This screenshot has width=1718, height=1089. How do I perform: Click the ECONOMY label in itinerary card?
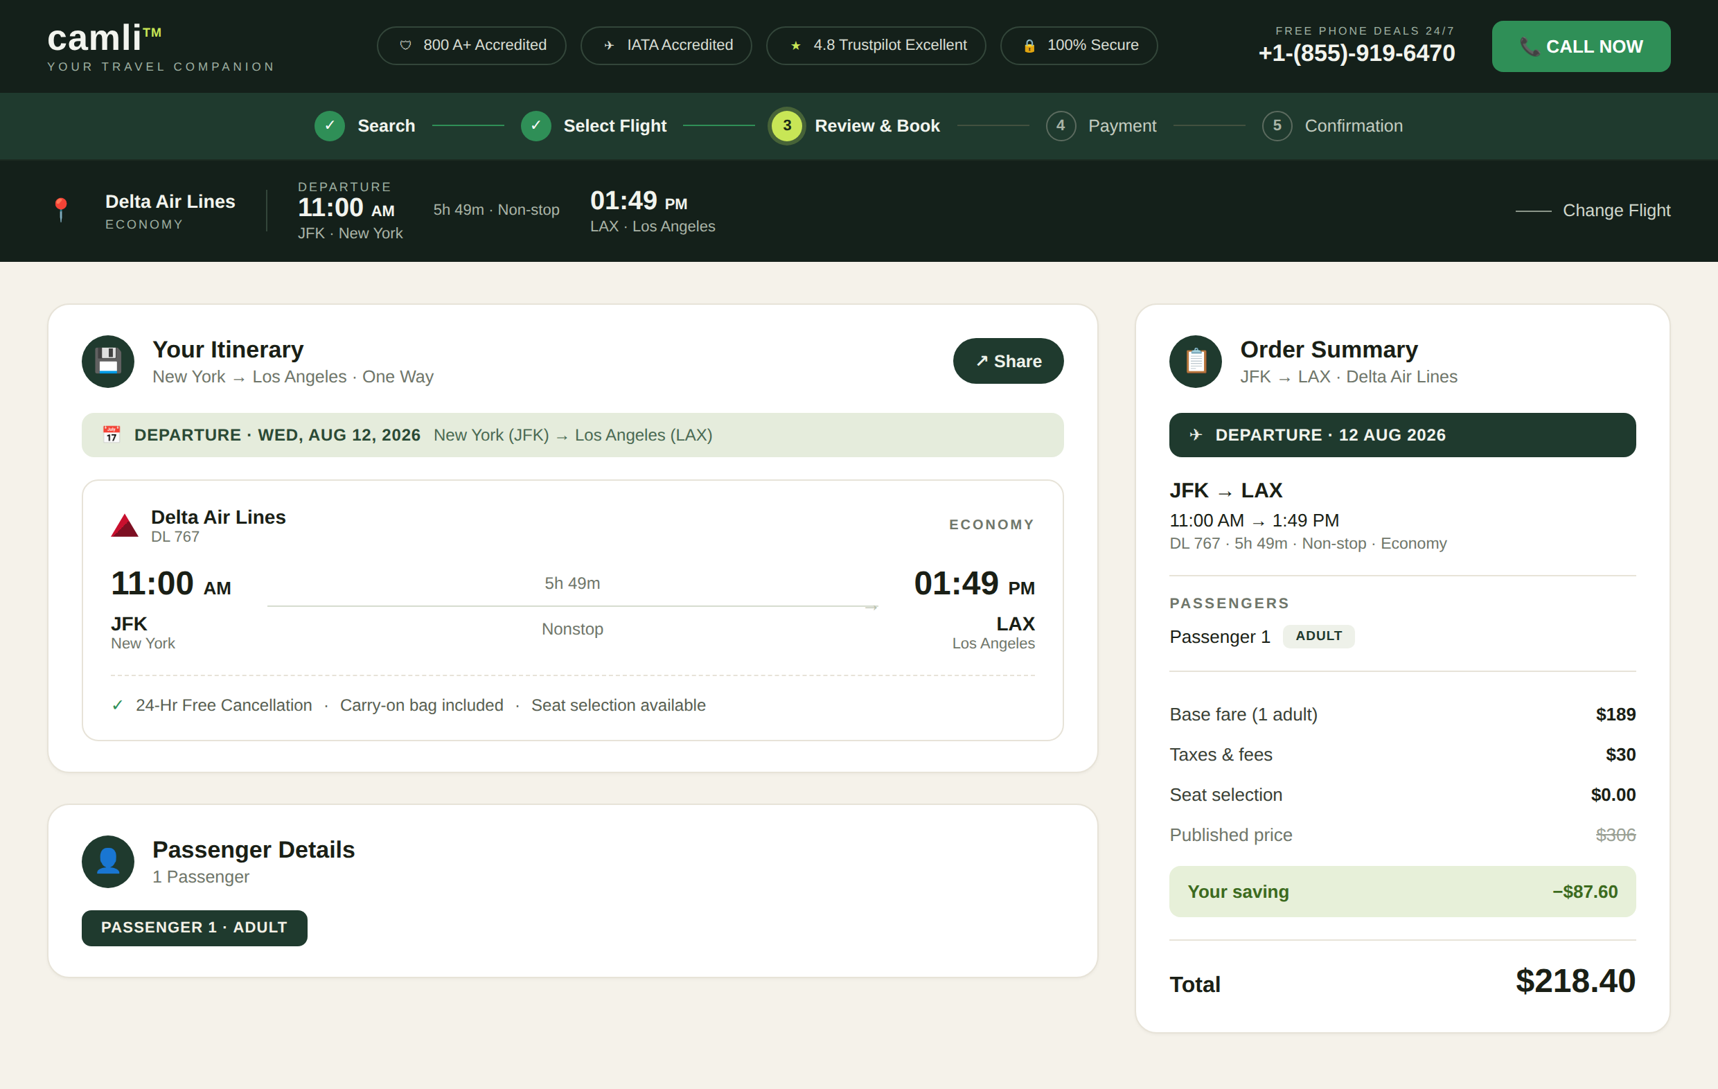(x=992, y=524)
